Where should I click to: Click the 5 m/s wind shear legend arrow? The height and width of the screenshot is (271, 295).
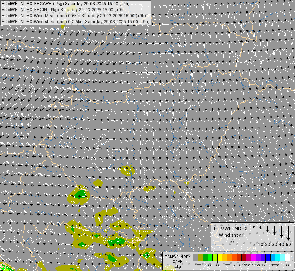tap(254, 227)
